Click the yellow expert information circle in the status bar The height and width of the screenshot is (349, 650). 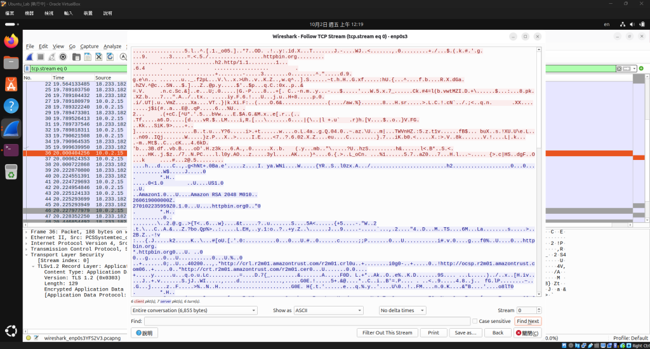[x=28, y=338]
